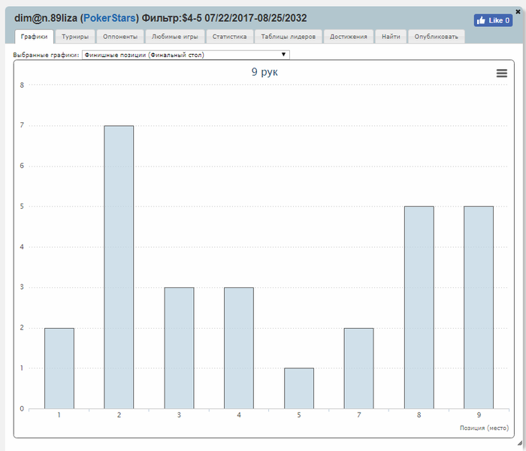This screenshot has height=451, width=526.
Task: Open the Оппоненты tab
Action: pyautogui.click(x=120, y=37)
